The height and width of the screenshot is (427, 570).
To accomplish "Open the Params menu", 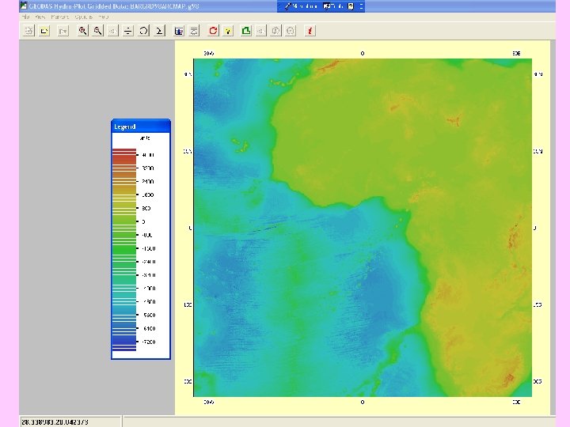I will point(59,16).
